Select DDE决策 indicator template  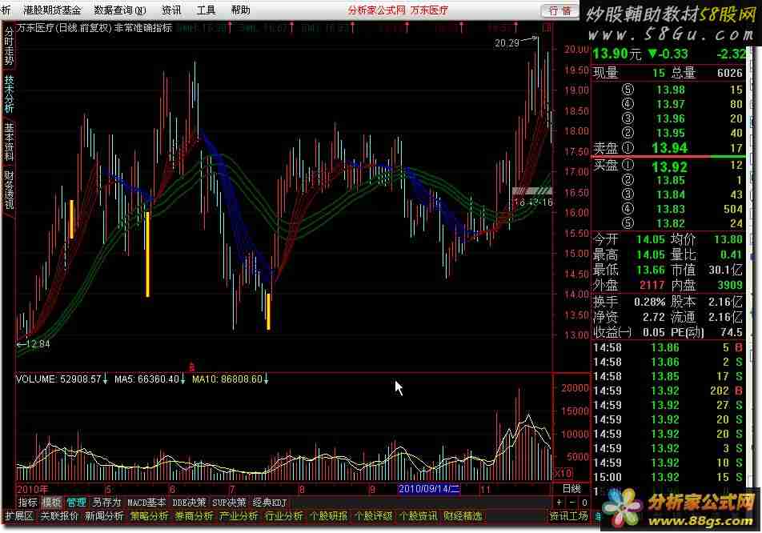pyautogui.click(x=189, y=503)
